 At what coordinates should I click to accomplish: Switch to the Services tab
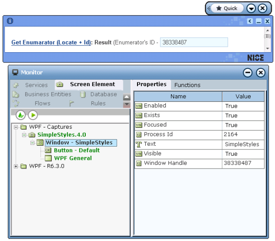[x=36, y=85]
